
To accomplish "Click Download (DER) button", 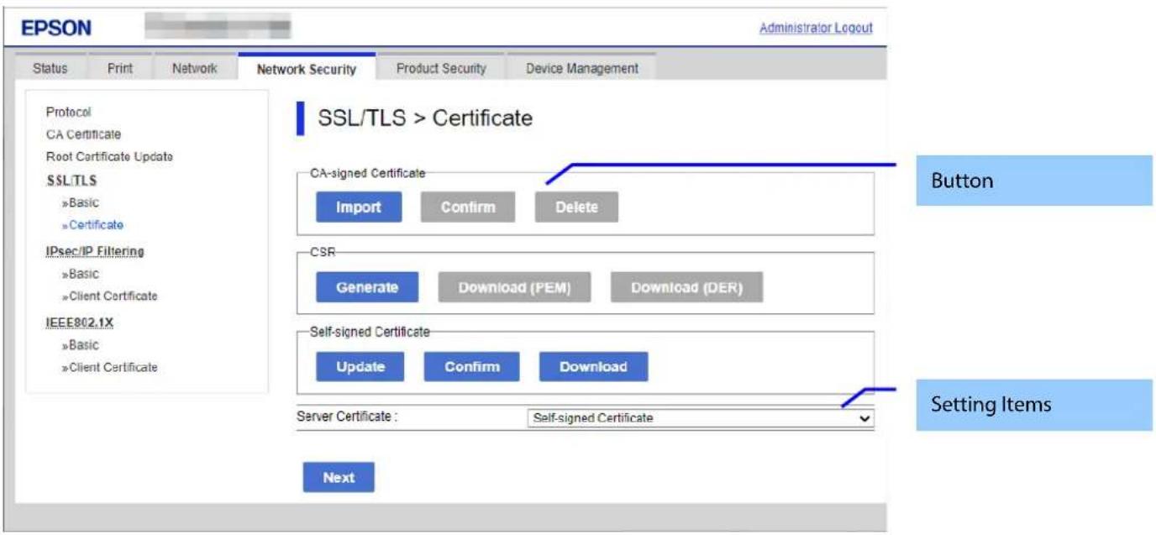I will point(687,287).
